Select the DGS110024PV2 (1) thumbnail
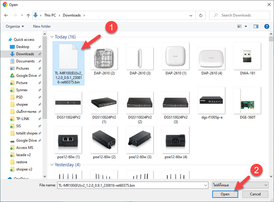The width and height of the screenshot is (274, 202). [104, 103]
